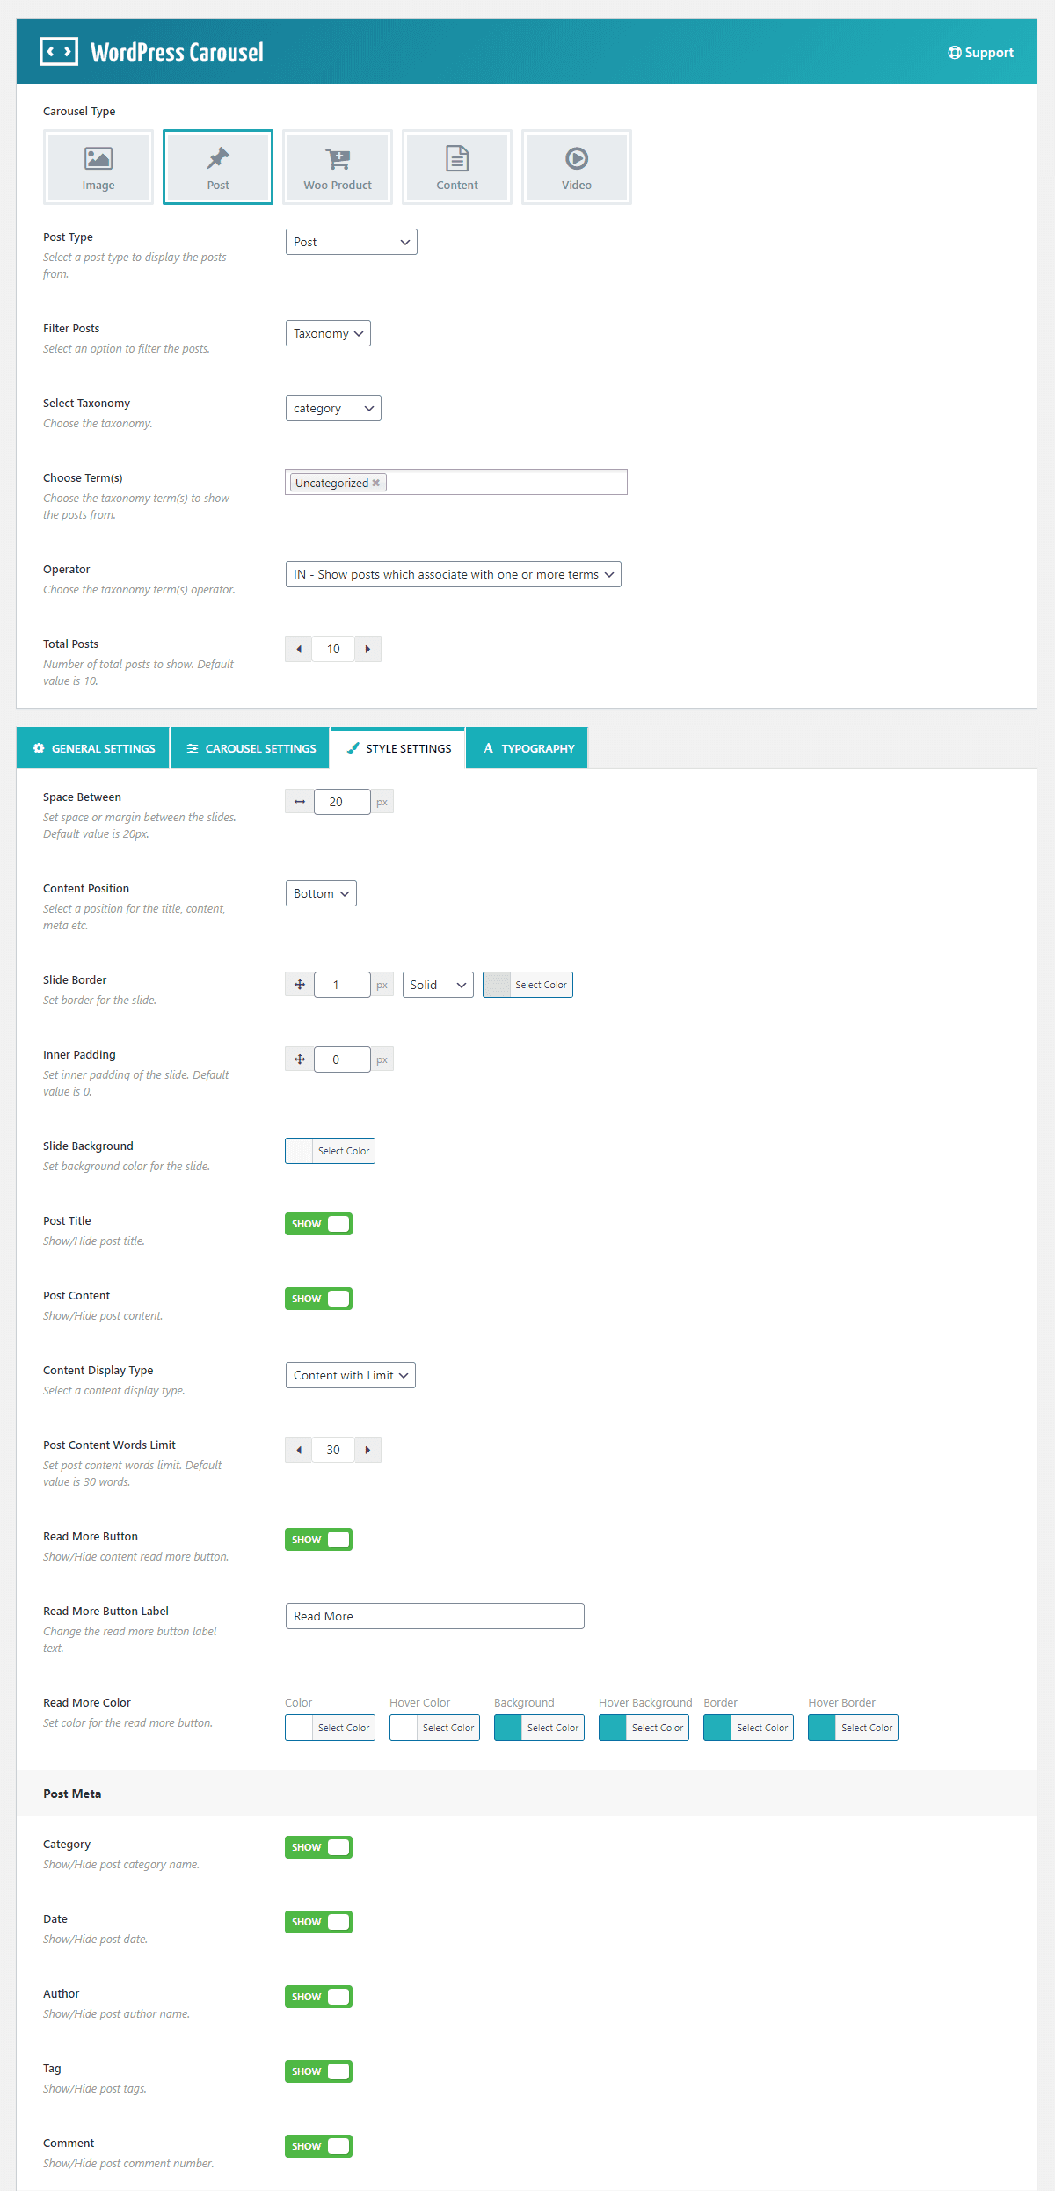The image size is (1055, 2191).
Task: Open the Support link
Action: (x=980, y=53)
